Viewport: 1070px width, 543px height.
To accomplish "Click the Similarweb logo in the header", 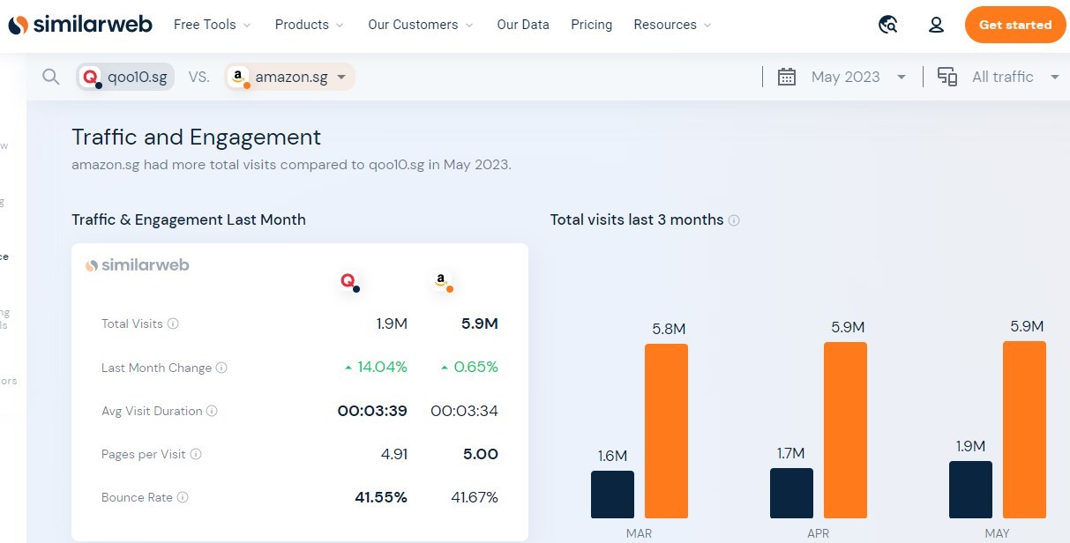I will [80, 25].
